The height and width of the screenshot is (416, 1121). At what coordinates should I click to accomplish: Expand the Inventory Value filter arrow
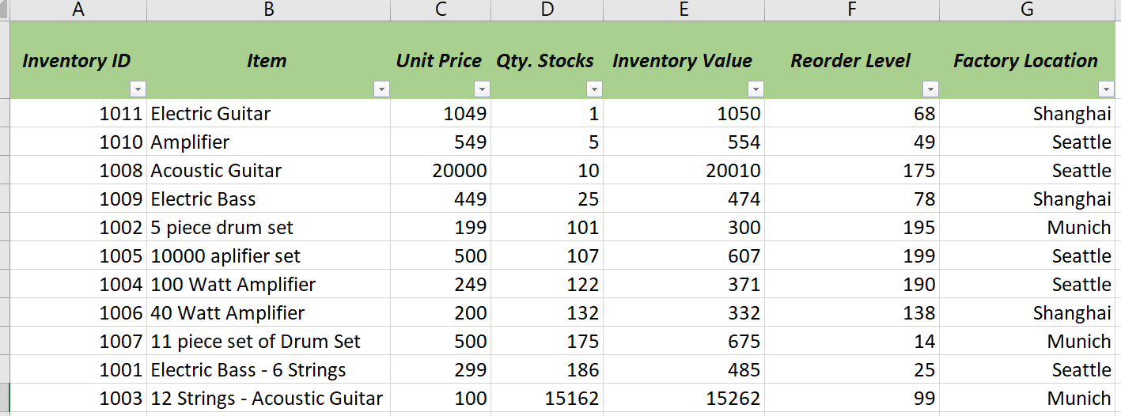[x=756, y=89]
